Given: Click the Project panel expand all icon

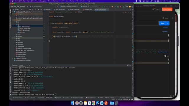Looking at the screenshot, I should 32,9.
